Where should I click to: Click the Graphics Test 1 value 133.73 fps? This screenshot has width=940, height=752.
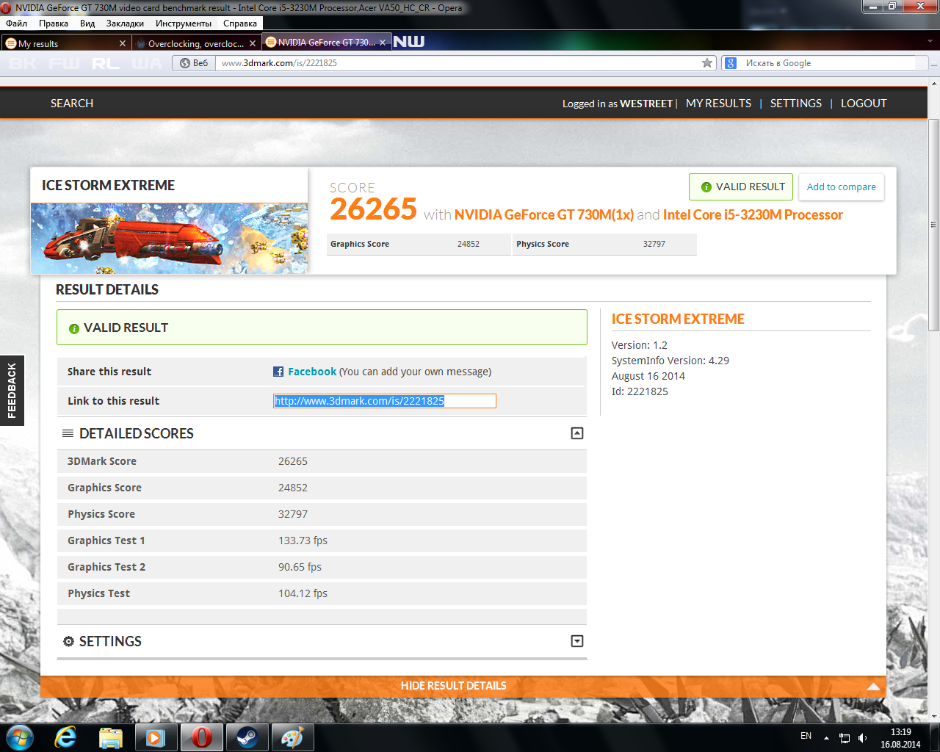303,540
